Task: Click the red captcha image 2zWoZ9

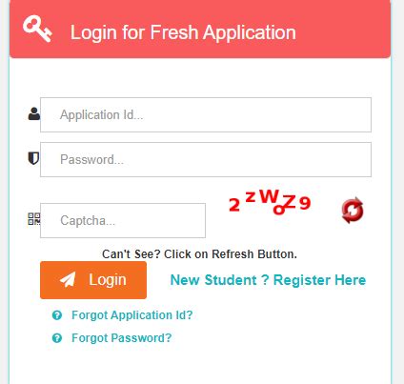Action: (x=270, y=201)
